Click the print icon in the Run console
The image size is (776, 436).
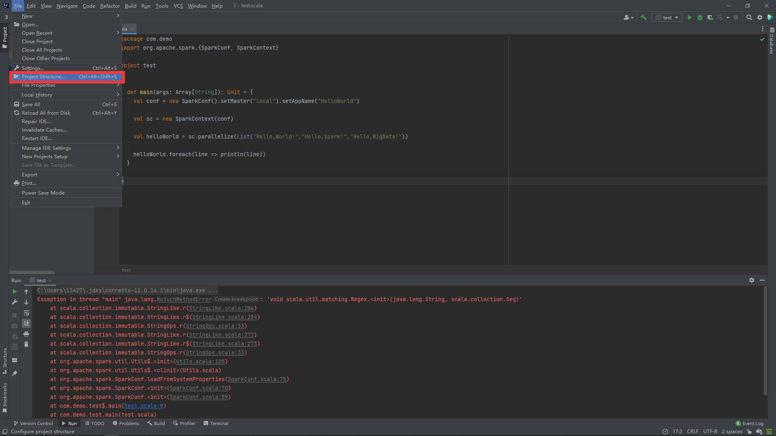(x=26, y=334)
